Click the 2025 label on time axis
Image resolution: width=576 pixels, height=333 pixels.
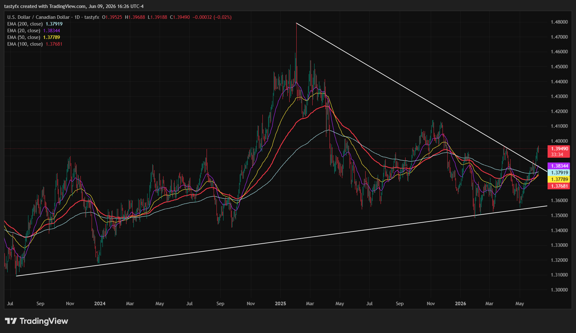tap(280, 304)
